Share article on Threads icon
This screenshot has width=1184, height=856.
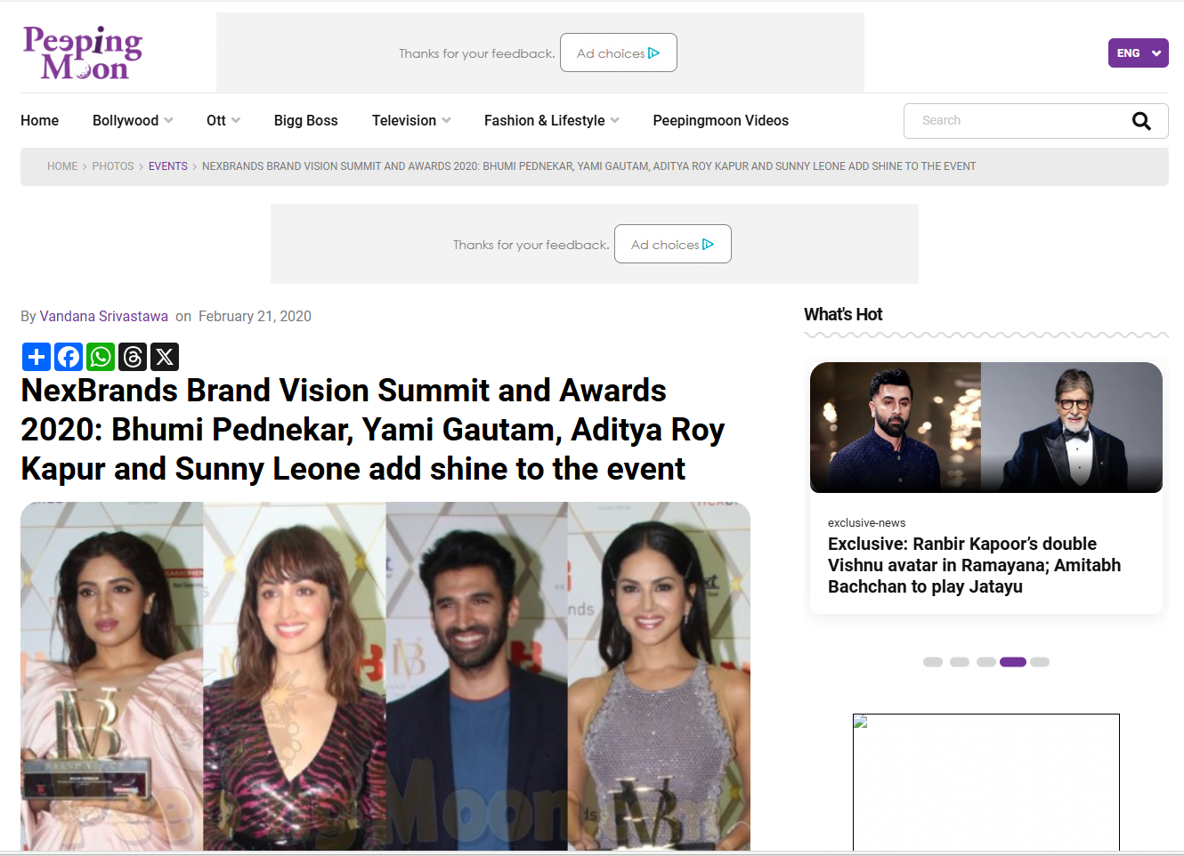pos(133,357)
